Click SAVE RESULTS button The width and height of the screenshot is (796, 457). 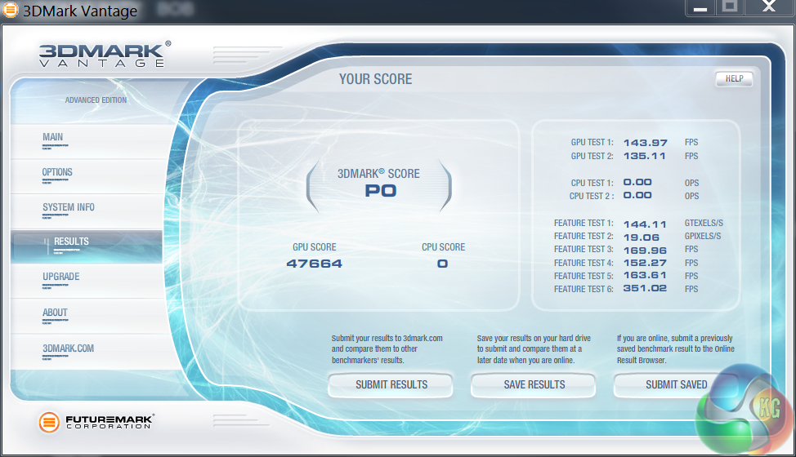(x=534, y=385)
